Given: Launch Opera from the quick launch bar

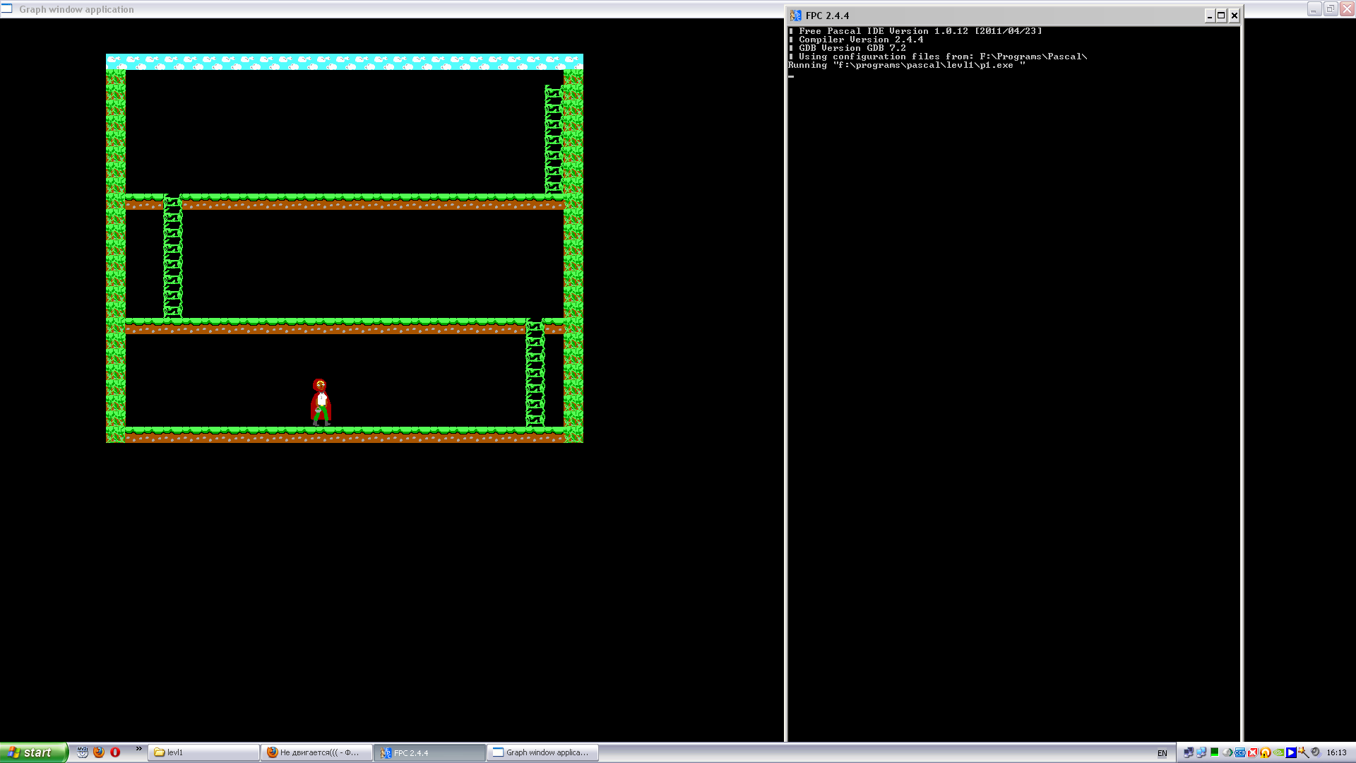Looking at the screenshot, I should [x=115, y=752].
